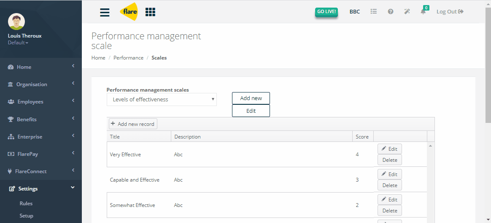Expand the FlareConnect sidebar menu
The image size is (491, 223).
click(73, 170)
